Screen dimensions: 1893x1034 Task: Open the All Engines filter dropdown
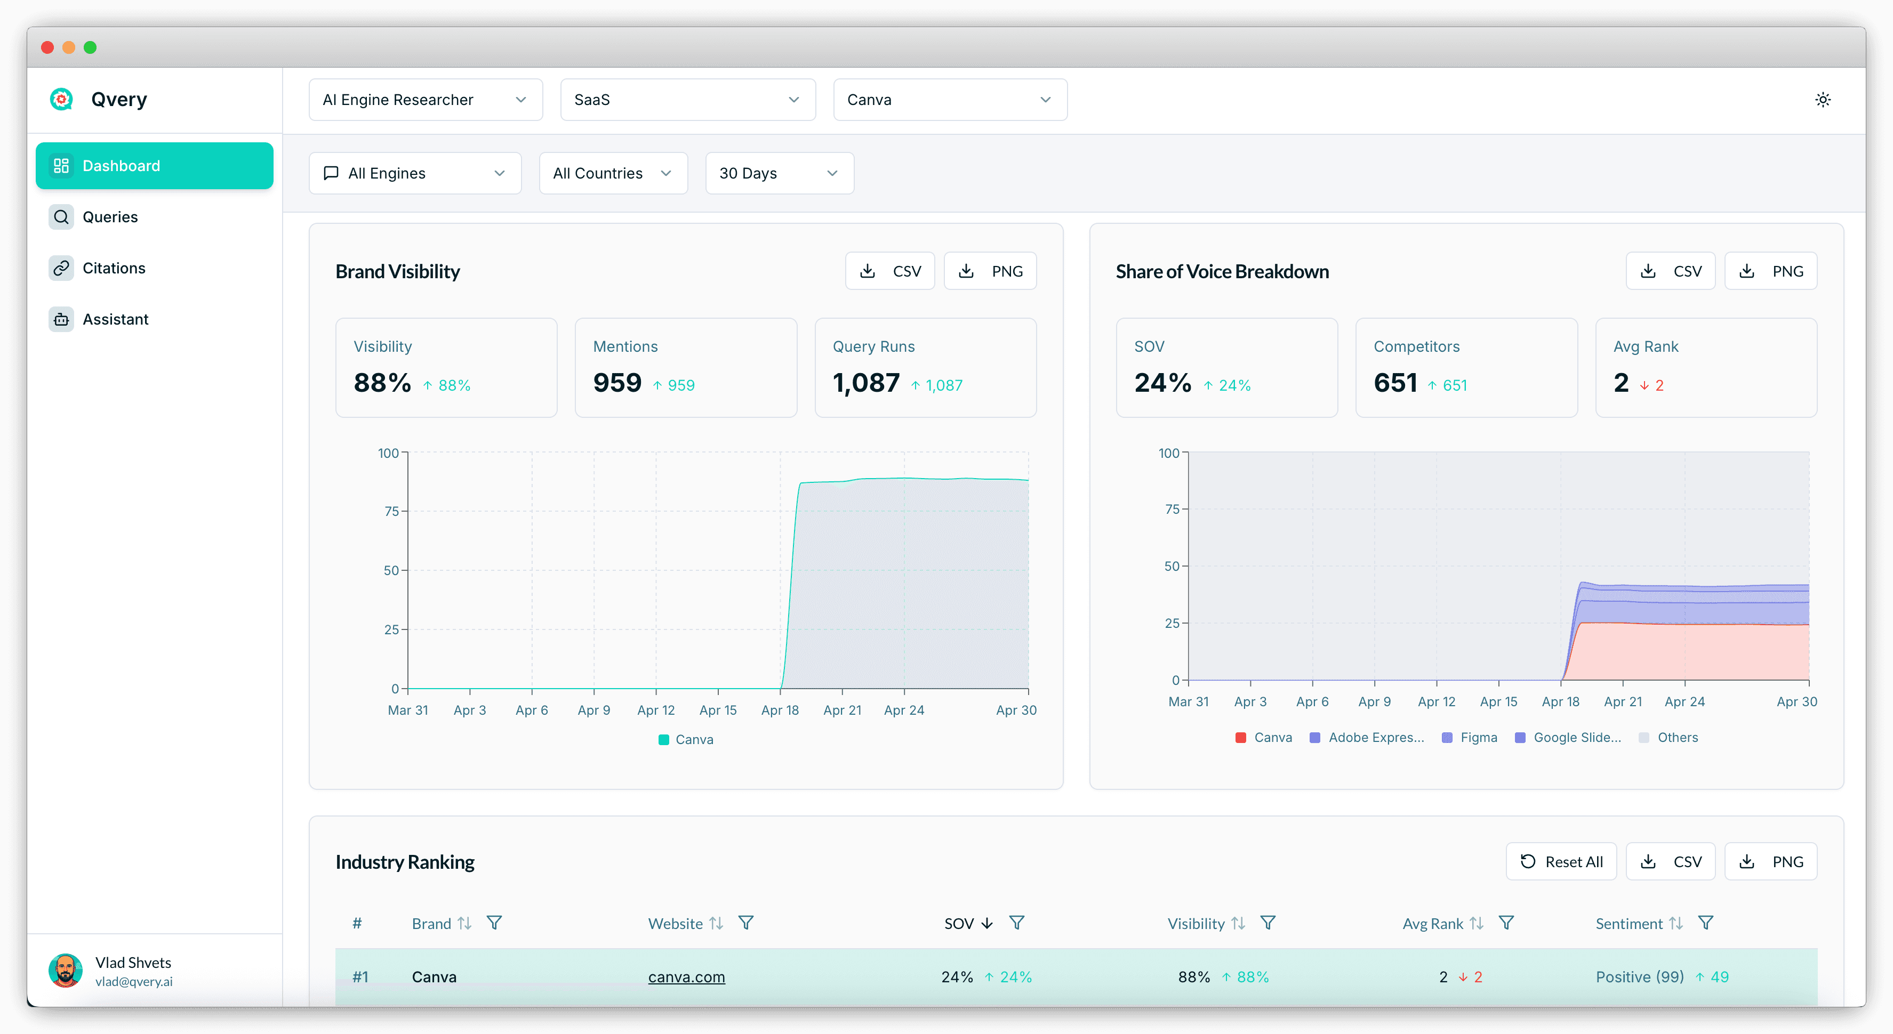(x=415, y=173)
